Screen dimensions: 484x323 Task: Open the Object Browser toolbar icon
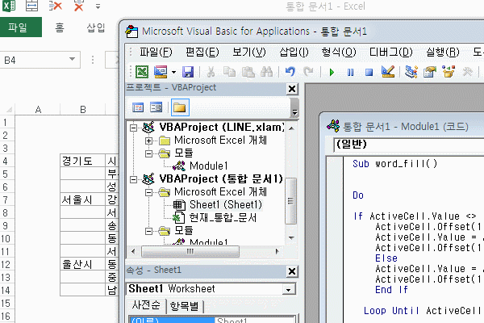click(449, 72)
